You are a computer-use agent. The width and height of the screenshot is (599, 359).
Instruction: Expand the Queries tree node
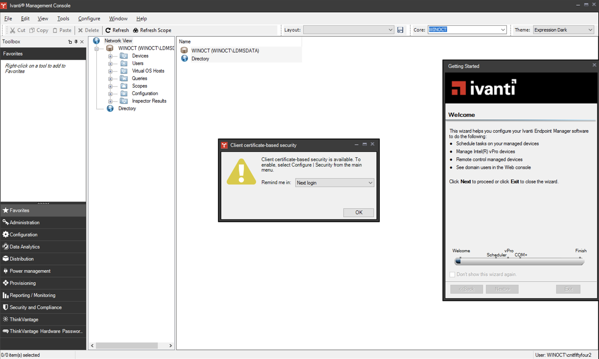110,79
